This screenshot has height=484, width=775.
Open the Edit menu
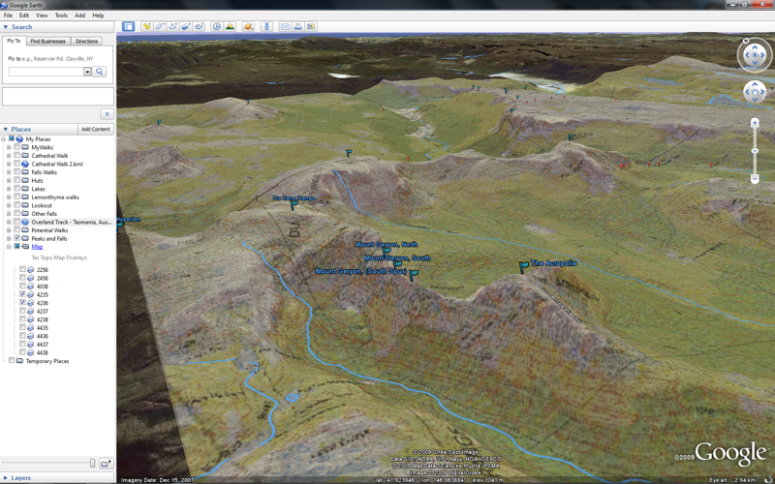pyautogui.click(x=23, y=15)
